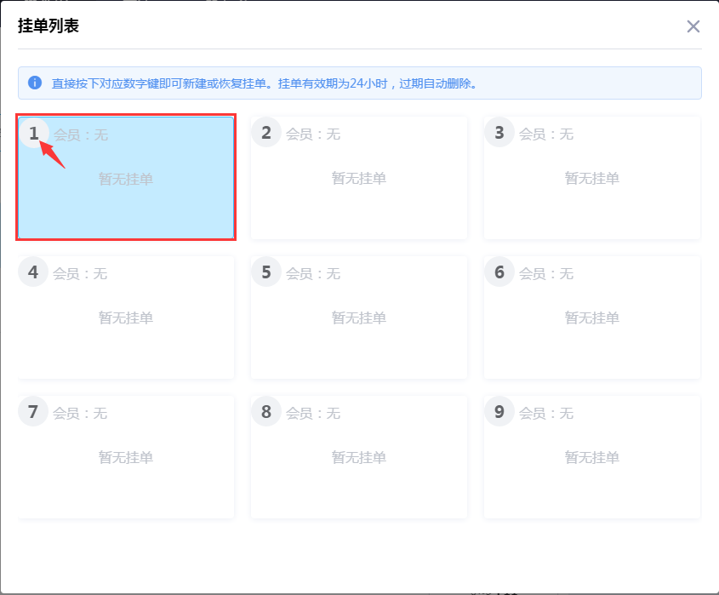Close the 挂单列表 dialog
The height and width of the screenshot is (595, 719).
[x=693, y=26]
